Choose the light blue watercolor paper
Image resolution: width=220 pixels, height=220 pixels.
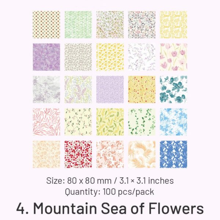point(173,122)
